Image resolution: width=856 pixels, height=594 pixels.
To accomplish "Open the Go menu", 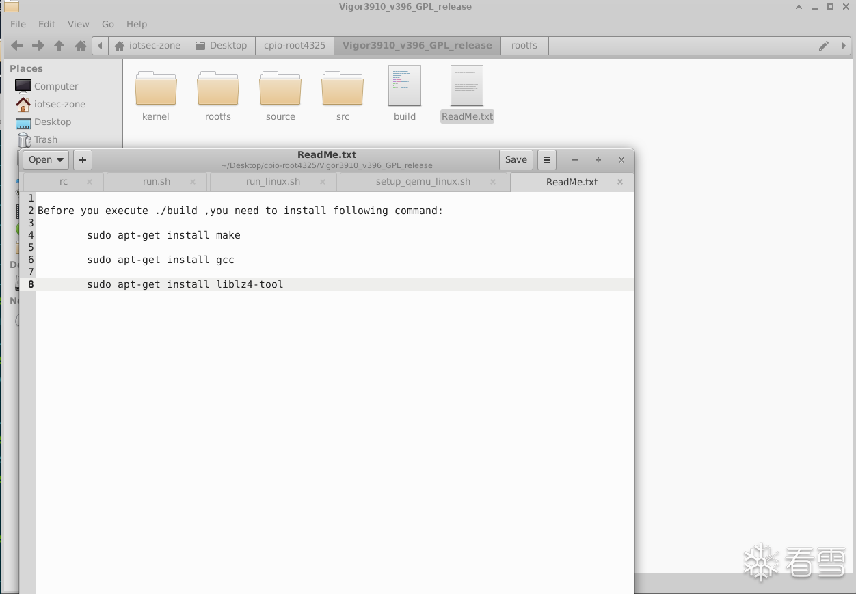I will click(108, 24).
